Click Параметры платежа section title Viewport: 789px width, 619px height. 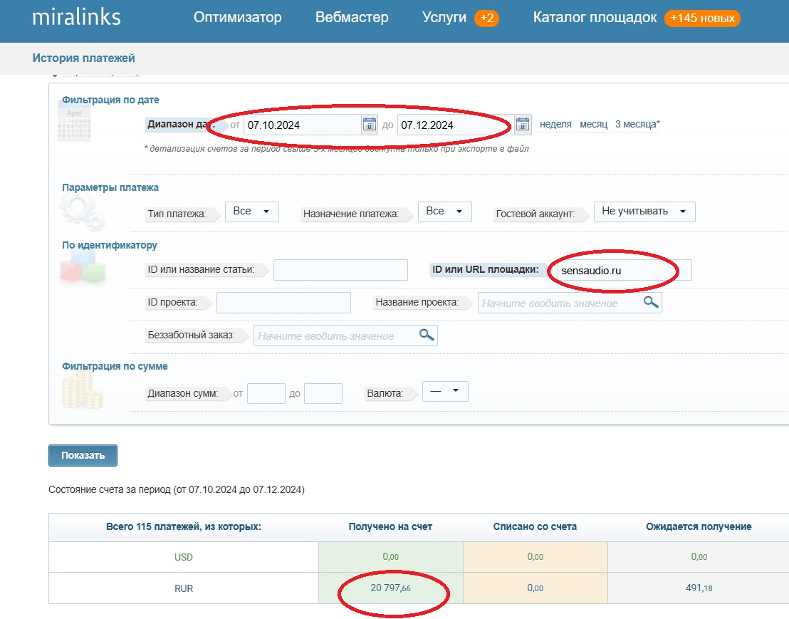click(110, 187)
